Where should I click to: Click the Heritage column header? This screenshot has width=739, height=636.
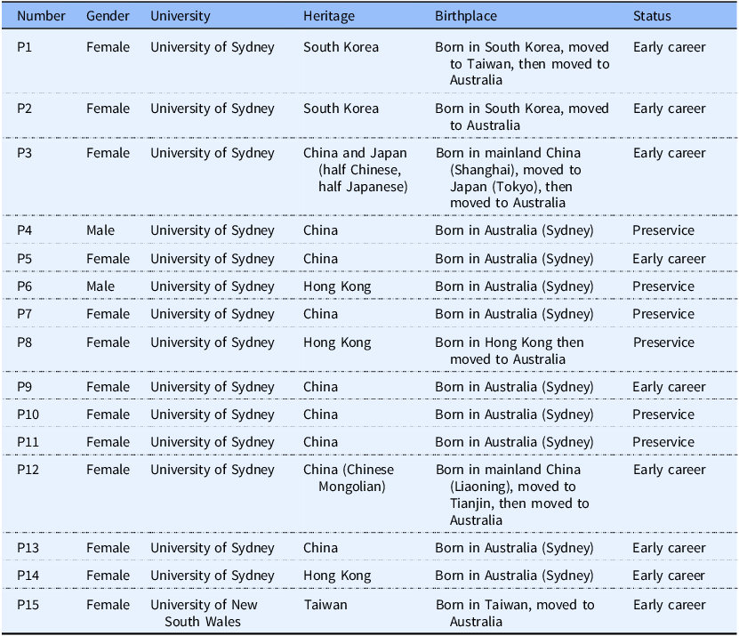(328, 16)
